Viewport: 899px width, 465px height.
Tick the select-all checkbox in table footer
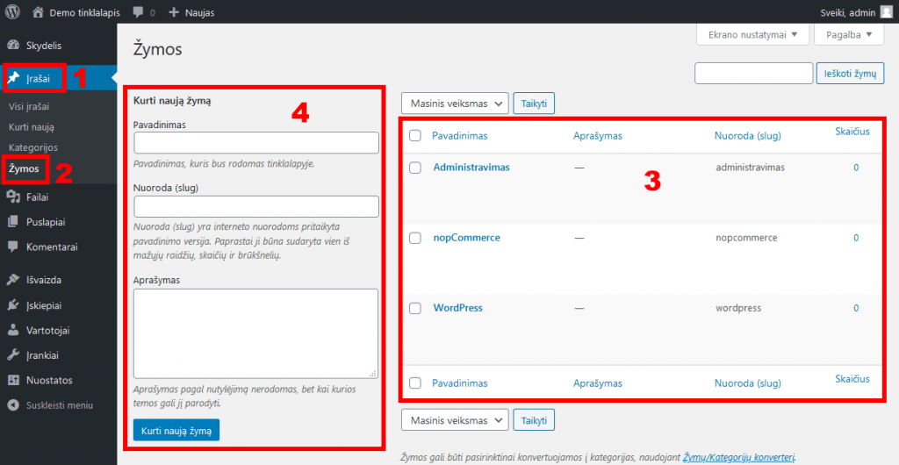(415, 383)
